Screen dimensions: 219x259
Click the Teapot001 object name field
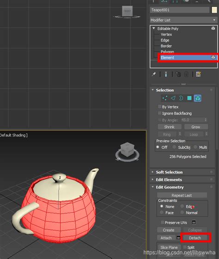click(180, 10)
